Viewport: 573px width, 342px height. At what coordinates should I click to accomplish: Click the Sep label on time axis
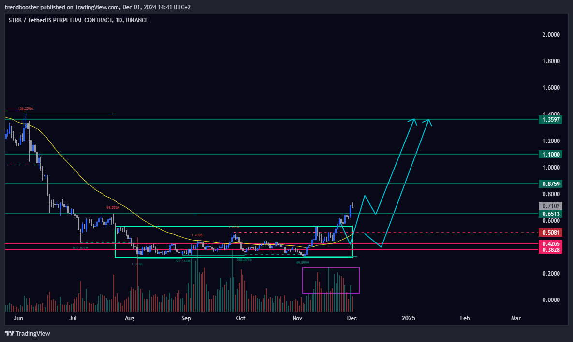pyautogui.click(x=186, y=318)
